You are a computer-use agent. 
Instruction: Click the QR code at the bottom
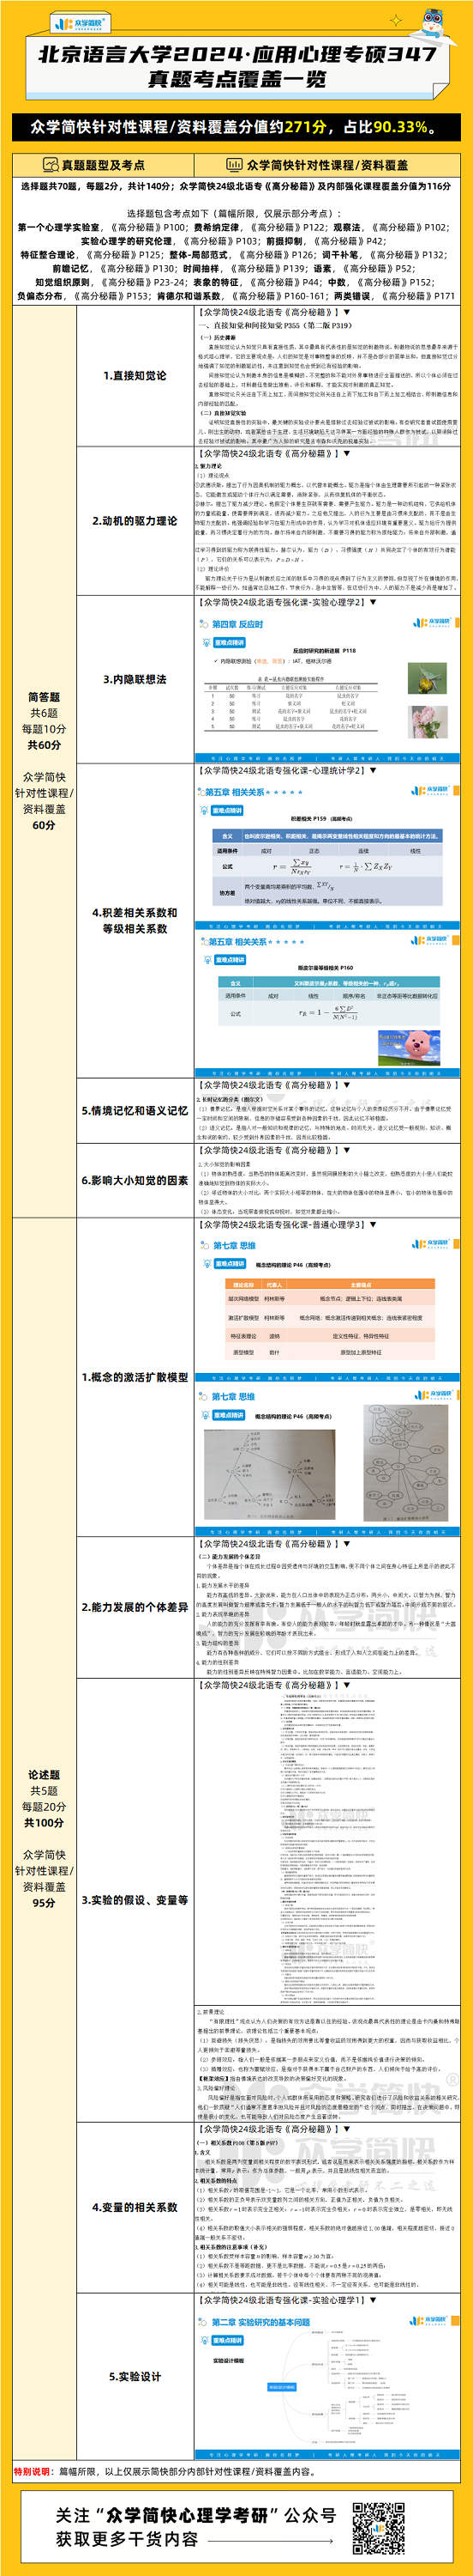[377, 2527]
